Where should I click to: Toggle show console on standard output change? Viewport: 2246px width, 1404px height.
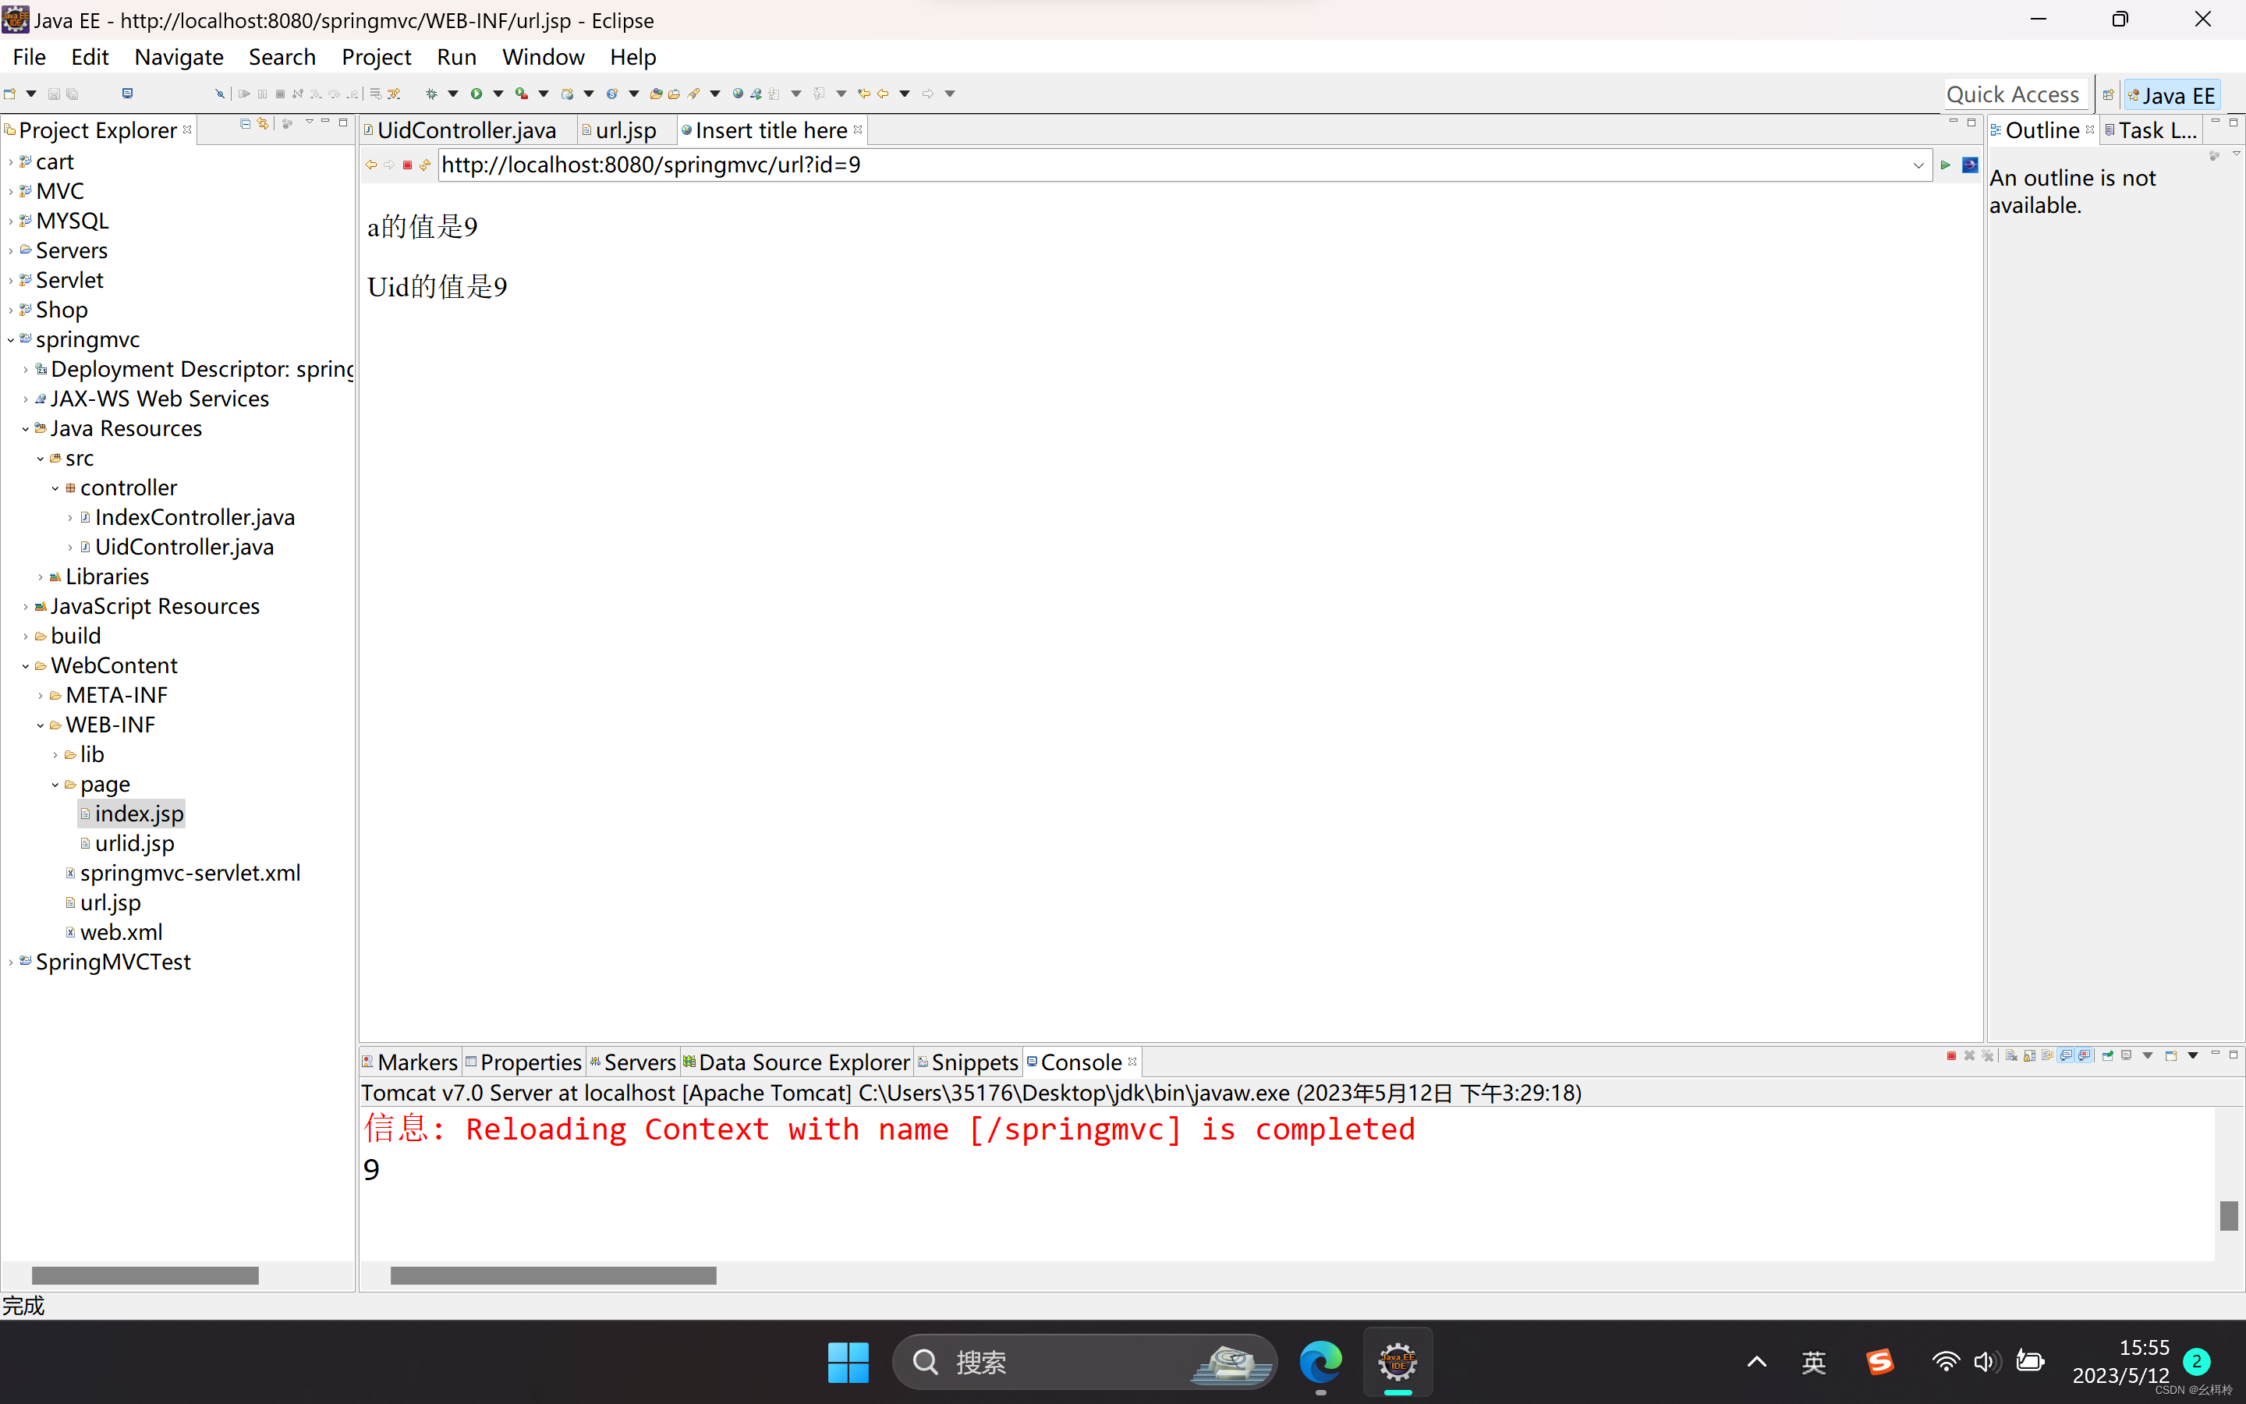pos(2066,1056)
